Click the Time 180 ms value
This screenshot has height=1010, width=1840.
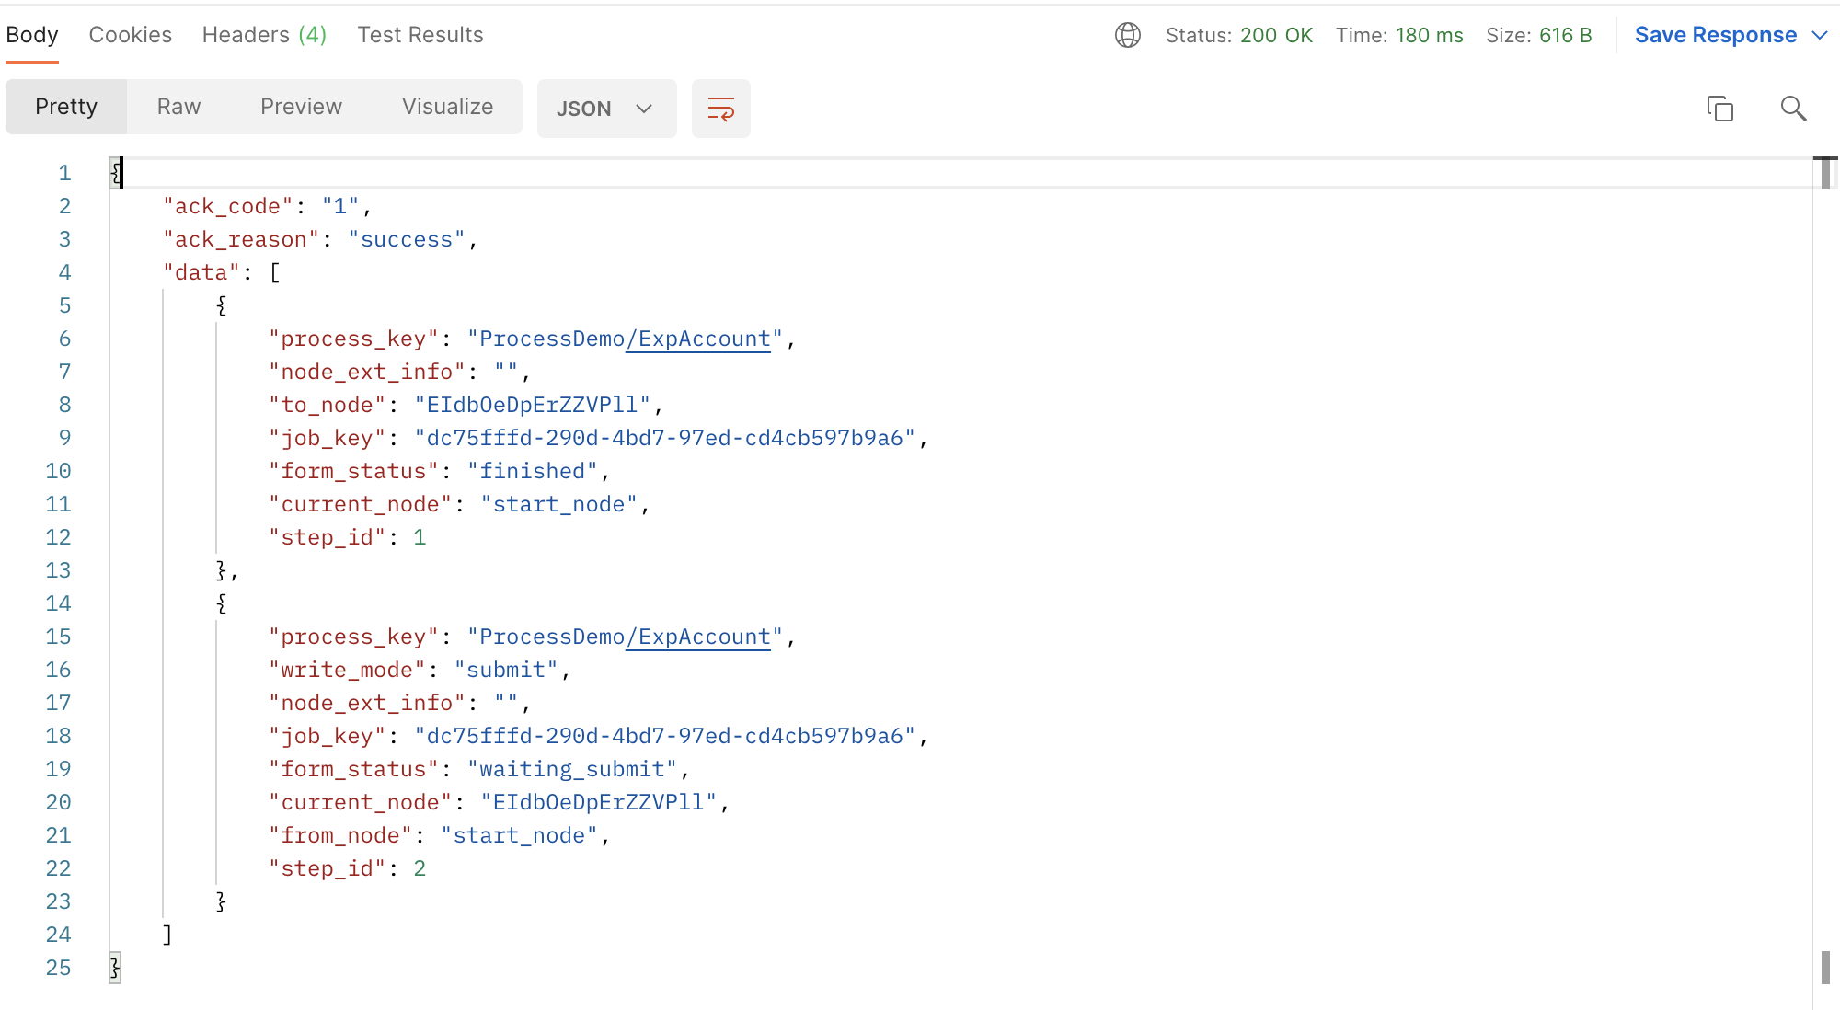[x=1429, y=35]
